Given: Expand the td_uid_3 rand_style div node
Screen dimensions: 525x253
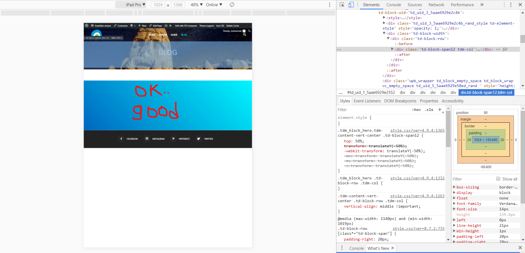Looking at the screenshot, I should [x=384, y=23].
